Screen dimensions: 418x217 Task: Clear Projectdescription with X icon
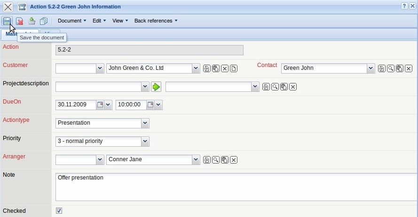click(293, 87)
